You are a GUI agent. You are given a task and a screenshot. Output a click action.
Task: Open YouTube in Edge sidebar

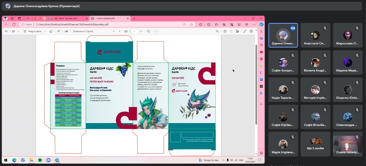tap(261, 52)
